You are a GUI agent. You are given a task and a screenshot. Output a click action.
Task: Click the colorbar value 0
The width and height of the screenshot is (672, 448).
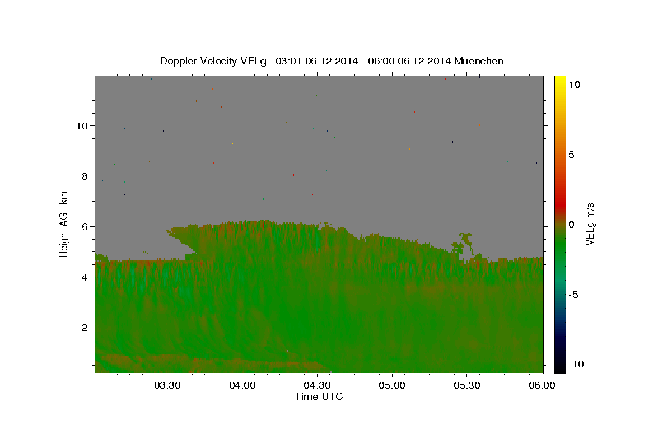point(571,225)
